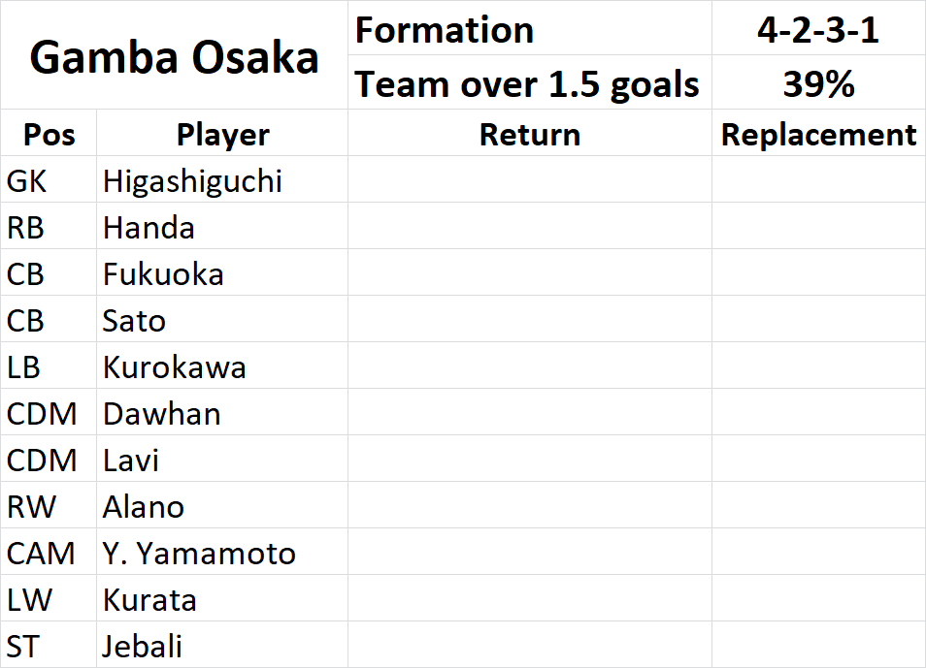Click the Higashiguchi player cell

(x=222, y=179)
